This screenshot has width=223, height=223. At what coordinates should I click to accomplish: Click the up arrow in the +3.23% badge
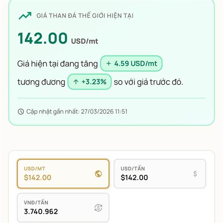coord(76,82)
